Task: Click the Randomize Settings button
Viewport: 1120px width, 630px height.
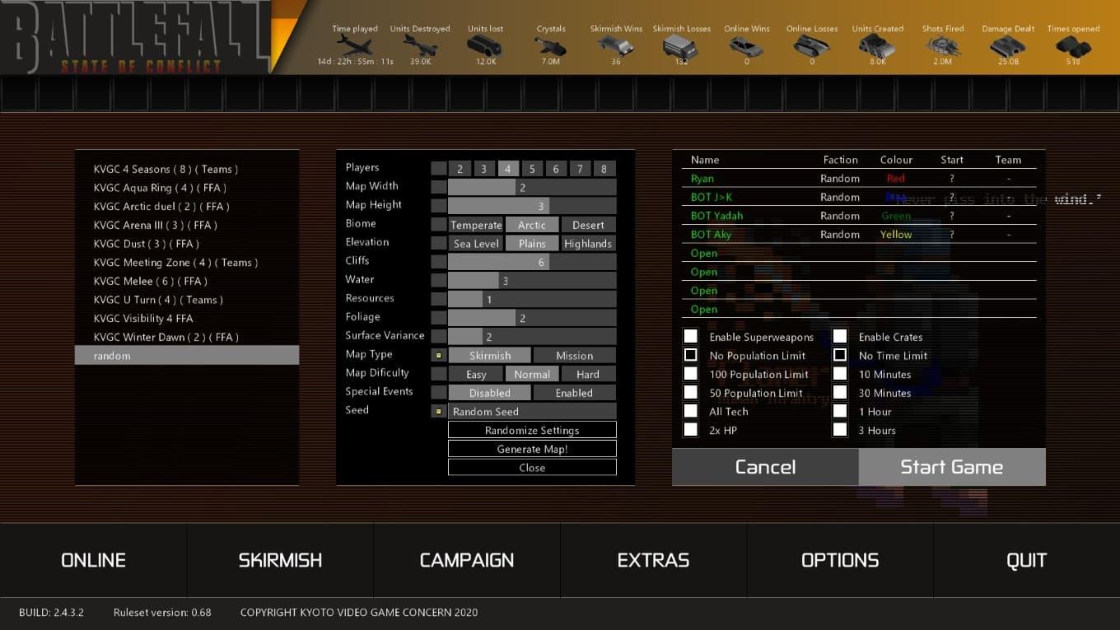Action: pyautogui.click(x=532, y=430)
